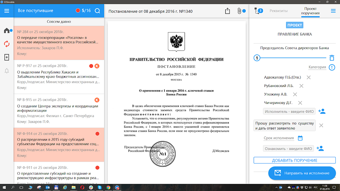Viewport: 340px width, 191px height.
Task: Click the document page preview
Action: (x=176, y=102)
